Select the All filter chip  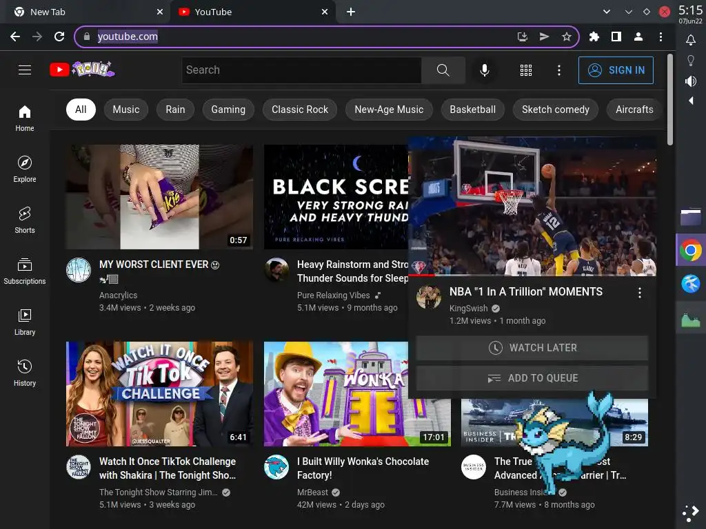tap(81, 110)
